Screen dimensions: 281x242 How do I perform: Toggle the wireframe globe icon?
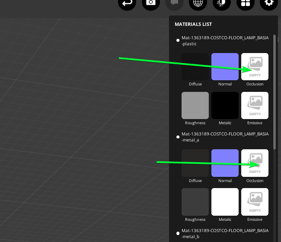[x=198, y=3]
